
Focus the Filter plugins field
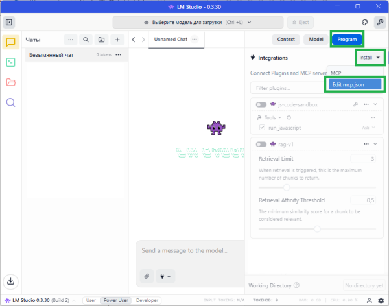(x=288, y=88)
